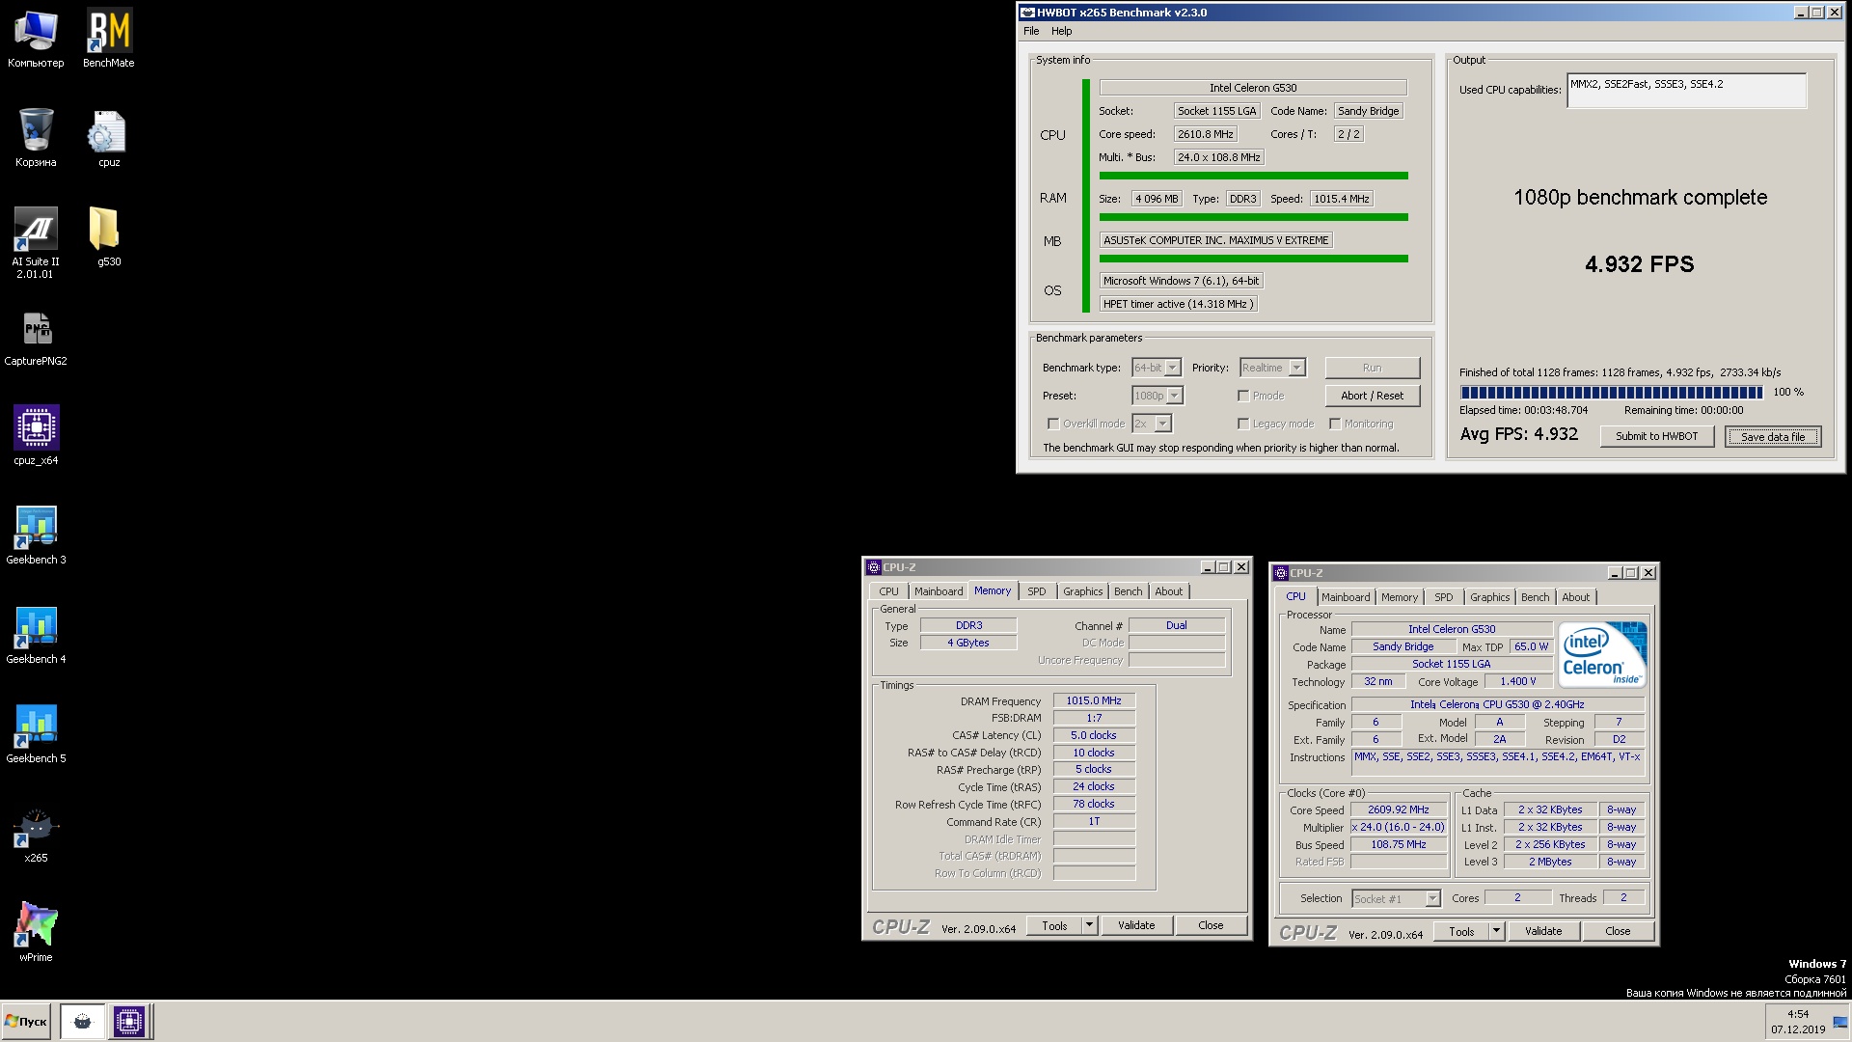Click the x265 benchmark taskbar icon
The height and width of the screenshot is (1042, 1852).
pos(83,1021)
